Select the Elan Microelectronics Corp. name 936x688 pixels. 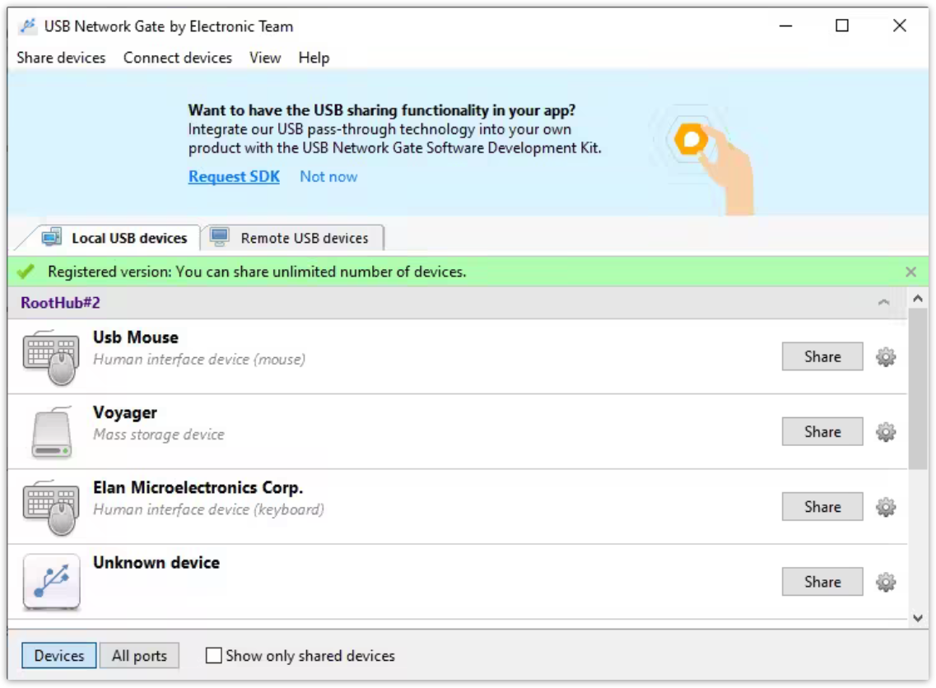(x=198, y=487)
